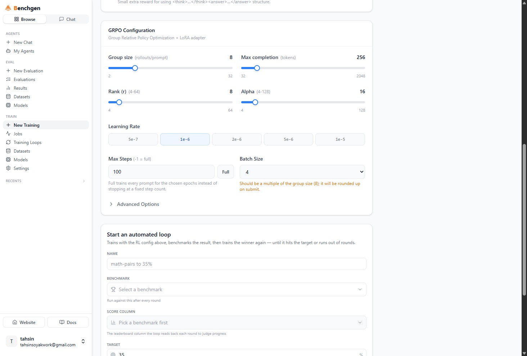Click the Docs book icon

click(x=62, y=322)
